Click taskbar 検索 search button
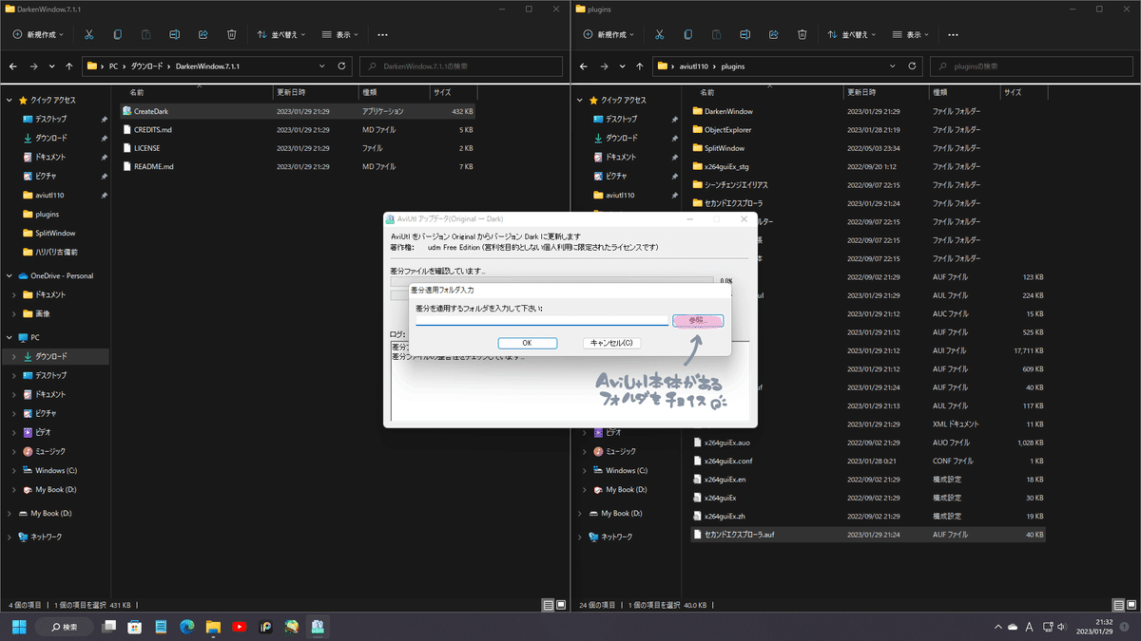The width and height of the screenshot is (1141, 641). click(66, 627)
